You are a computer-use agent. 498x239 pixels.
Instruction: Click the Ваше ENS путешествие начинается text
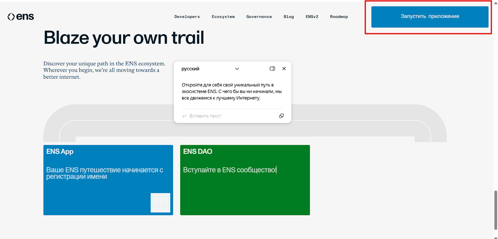[x=105, y=173]
